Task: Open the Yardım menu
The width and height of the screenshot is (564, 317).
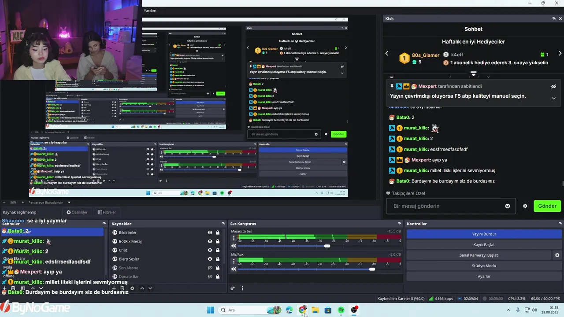Action: [150, 11]
